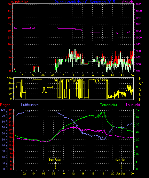Click the blue Luftfeuchte legend label
Screen dimensions: 149x178
30,105
